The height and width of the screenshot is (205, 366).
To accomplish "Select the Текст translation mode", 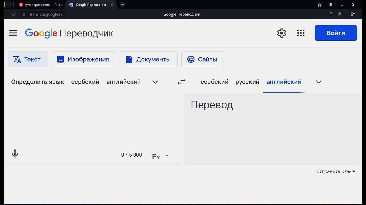I will click(x=27, y=59).
